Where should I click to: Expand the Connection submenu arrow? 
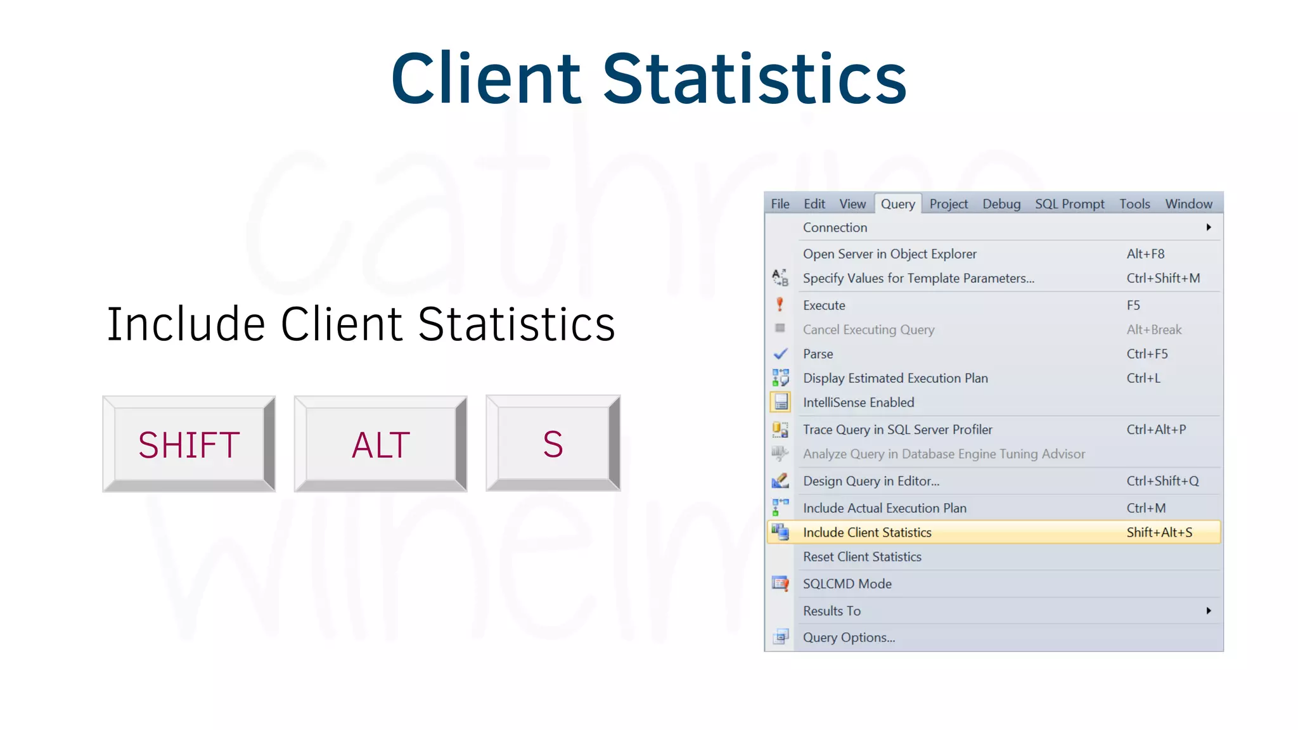click(x=1209, y=227)
